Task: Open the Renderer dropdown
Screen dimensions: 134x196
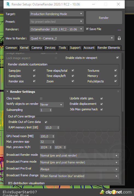Action: click(56, 29)
